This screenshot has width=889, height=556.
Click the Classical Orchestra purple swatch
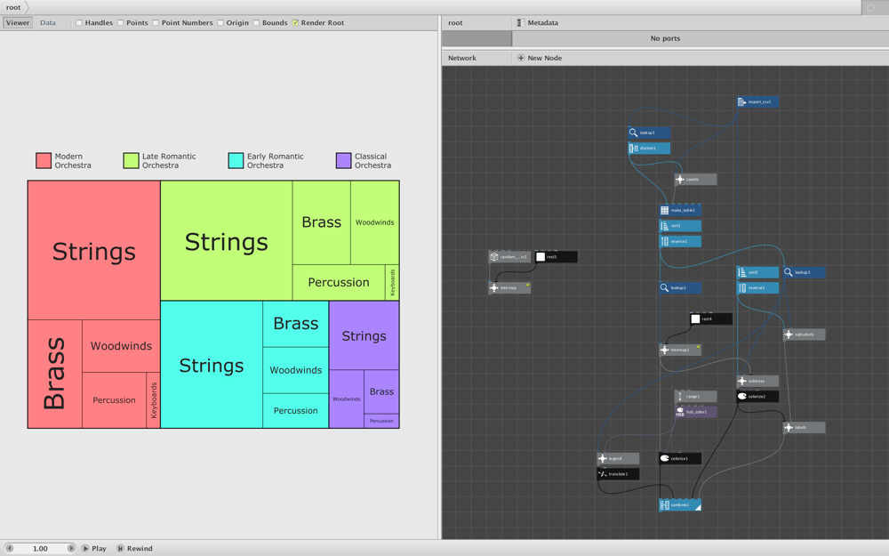pyautogui.click(x=343, y=160)
